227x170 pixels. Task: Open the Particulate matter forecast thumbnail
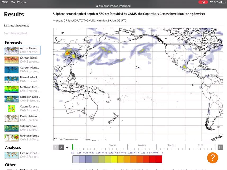(x=12, y=119)
